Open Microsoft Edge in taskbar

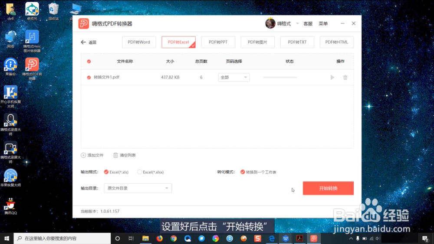tap(272, 238)
